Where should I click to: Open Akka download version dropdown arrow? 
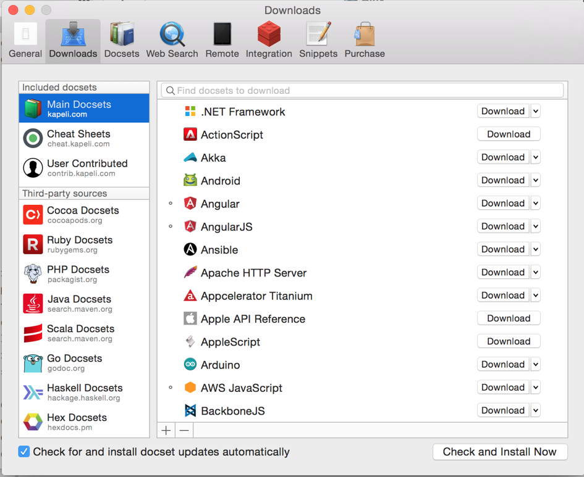(x=536, y=157)
